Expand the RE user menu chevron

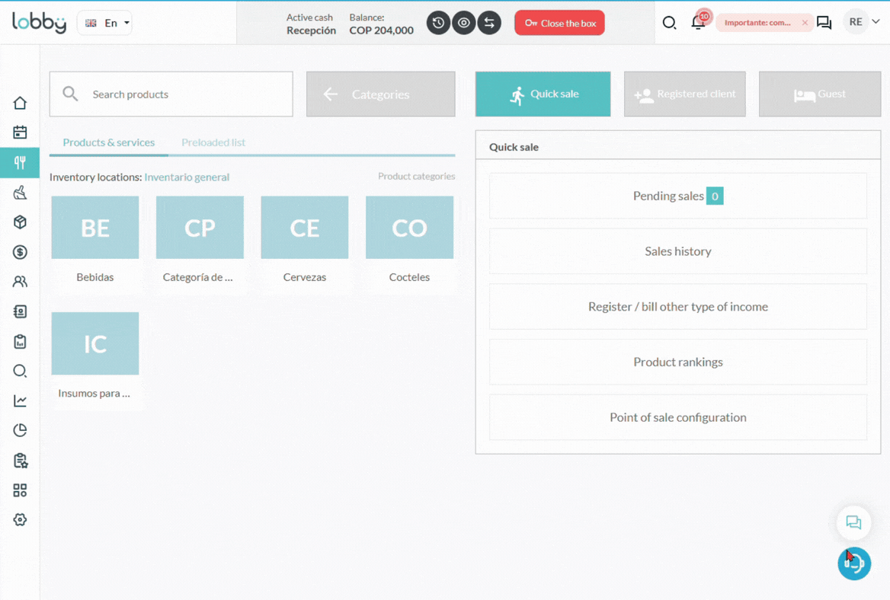[x=876, y=21]
